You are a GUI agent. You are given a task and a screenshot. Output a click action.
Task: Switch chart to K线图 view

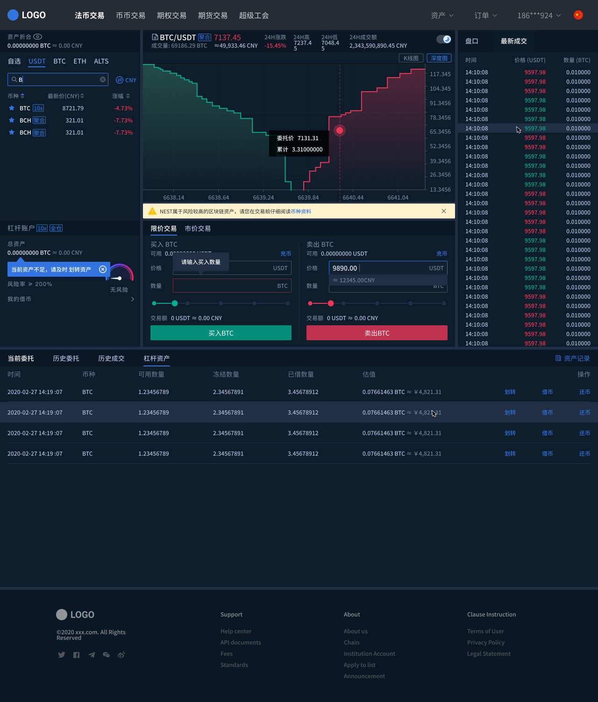[411, 58]
